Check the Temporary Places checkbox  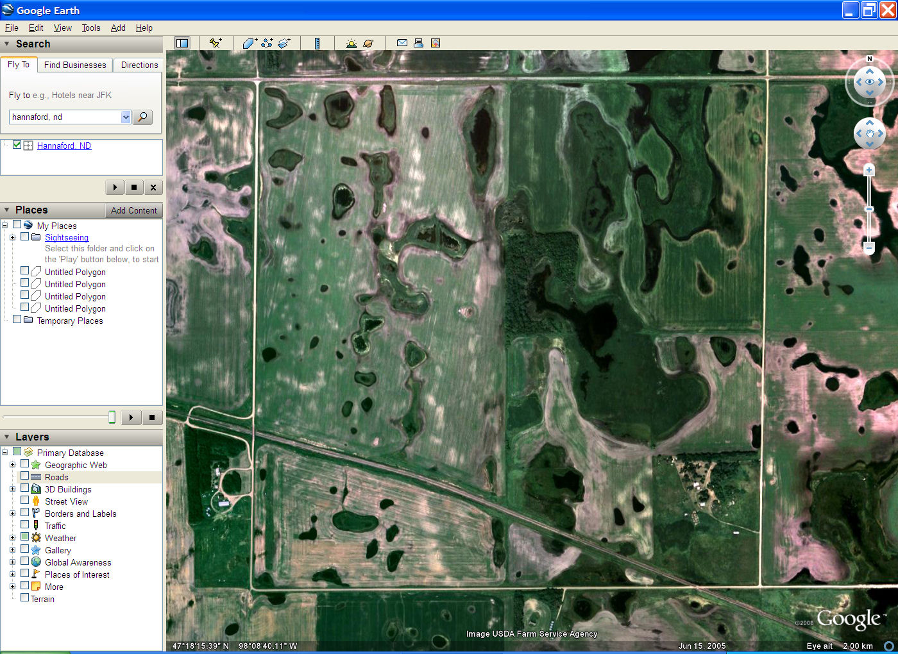tap(17, 319)
